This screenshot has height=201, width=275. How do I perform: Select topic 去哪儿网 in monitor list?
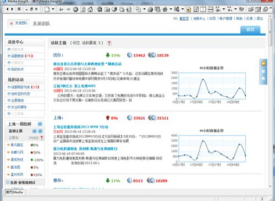pyautogui.click(x=17, y=152)
